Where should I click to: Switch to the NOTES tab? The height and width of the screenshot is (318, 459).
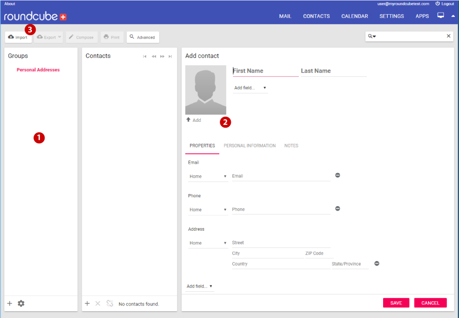[x=292, y=146]
